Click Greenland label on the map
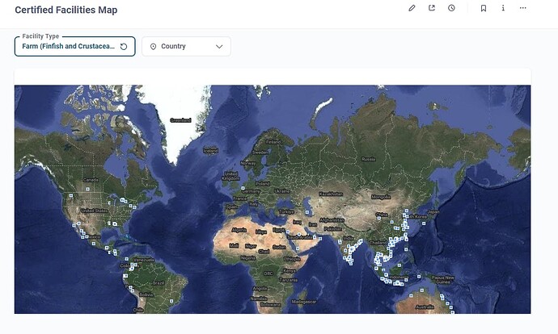This screenshot has height=334, width=558. click(180, 121)
